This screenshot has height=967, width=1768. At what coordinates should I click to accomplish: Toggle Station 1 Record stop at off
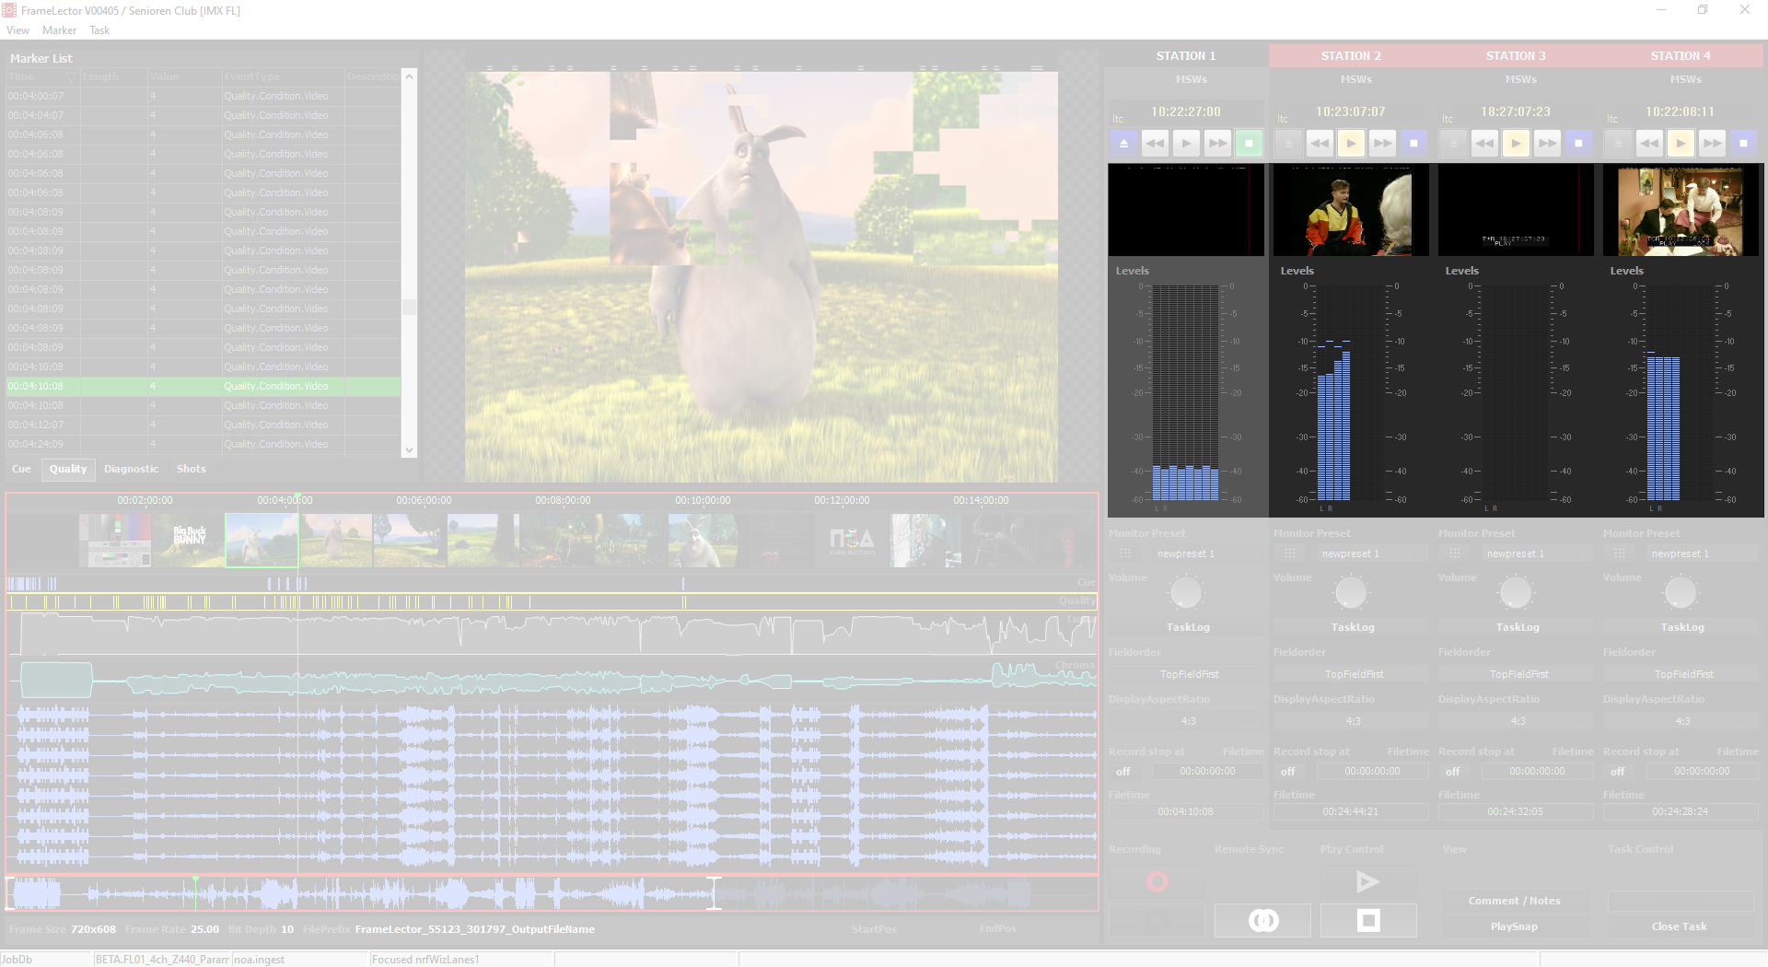pos(1123,772)
